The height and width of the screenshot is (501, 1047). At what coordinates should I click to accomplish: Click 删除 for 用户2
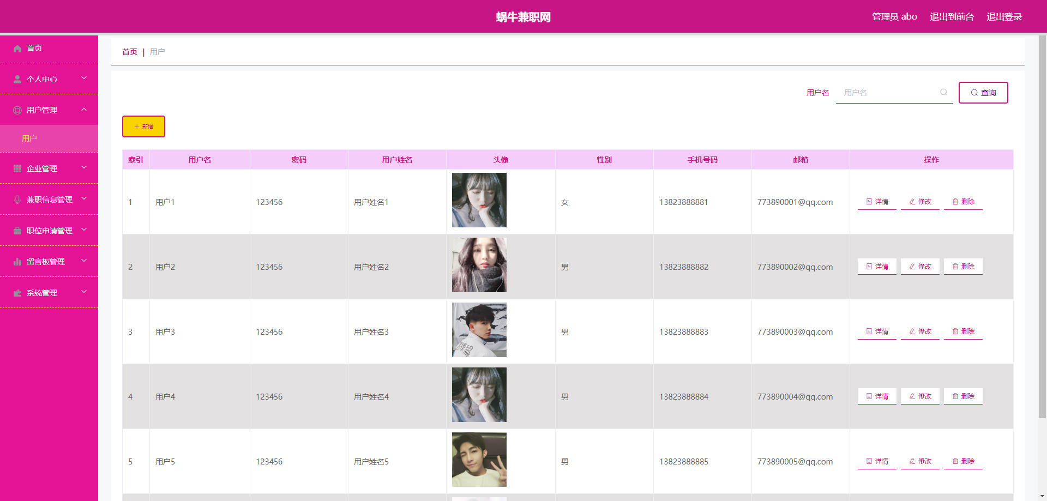point(963,267)
